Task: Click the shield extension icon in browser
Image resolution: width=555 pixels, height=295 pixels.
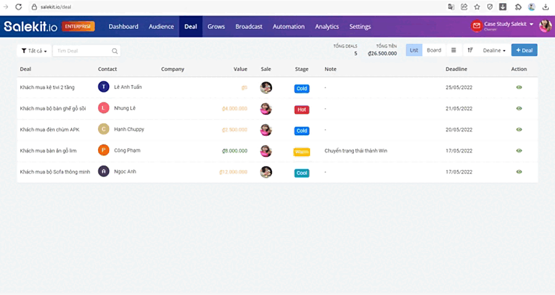Action: (x=490, y=7)
